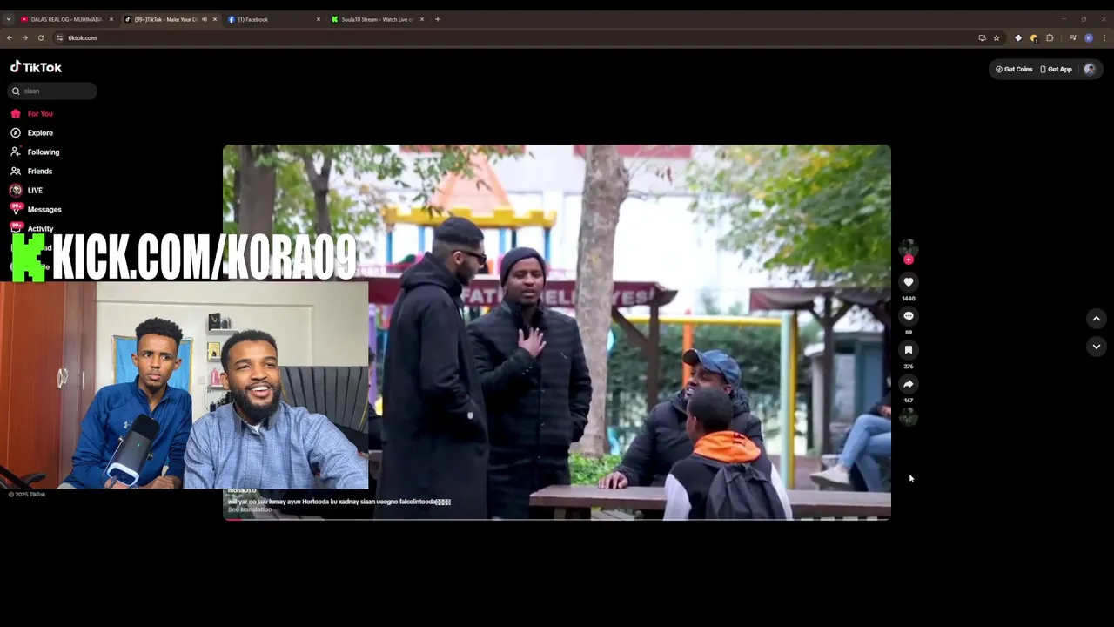Reload the current page
This screenshot has height=627, width=1114.
[41, 37]
